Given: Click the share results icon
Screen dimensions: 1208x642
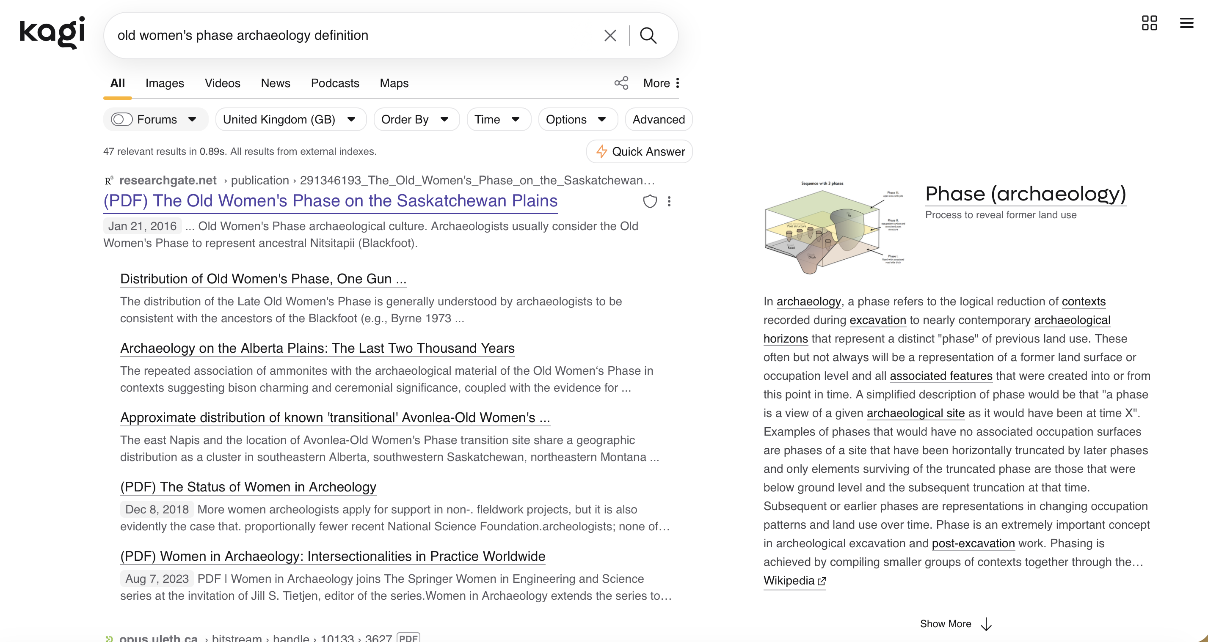Looking at the screenshot, I should tap(621, 83).
